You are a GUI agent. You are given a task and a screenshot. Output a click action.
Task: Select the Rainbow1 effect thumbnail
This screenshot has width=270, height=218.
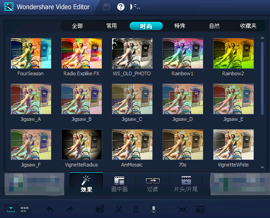[183, 53]
